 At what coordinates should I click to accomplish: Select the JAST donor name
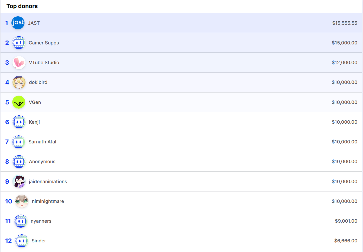(x=34, y=23)
